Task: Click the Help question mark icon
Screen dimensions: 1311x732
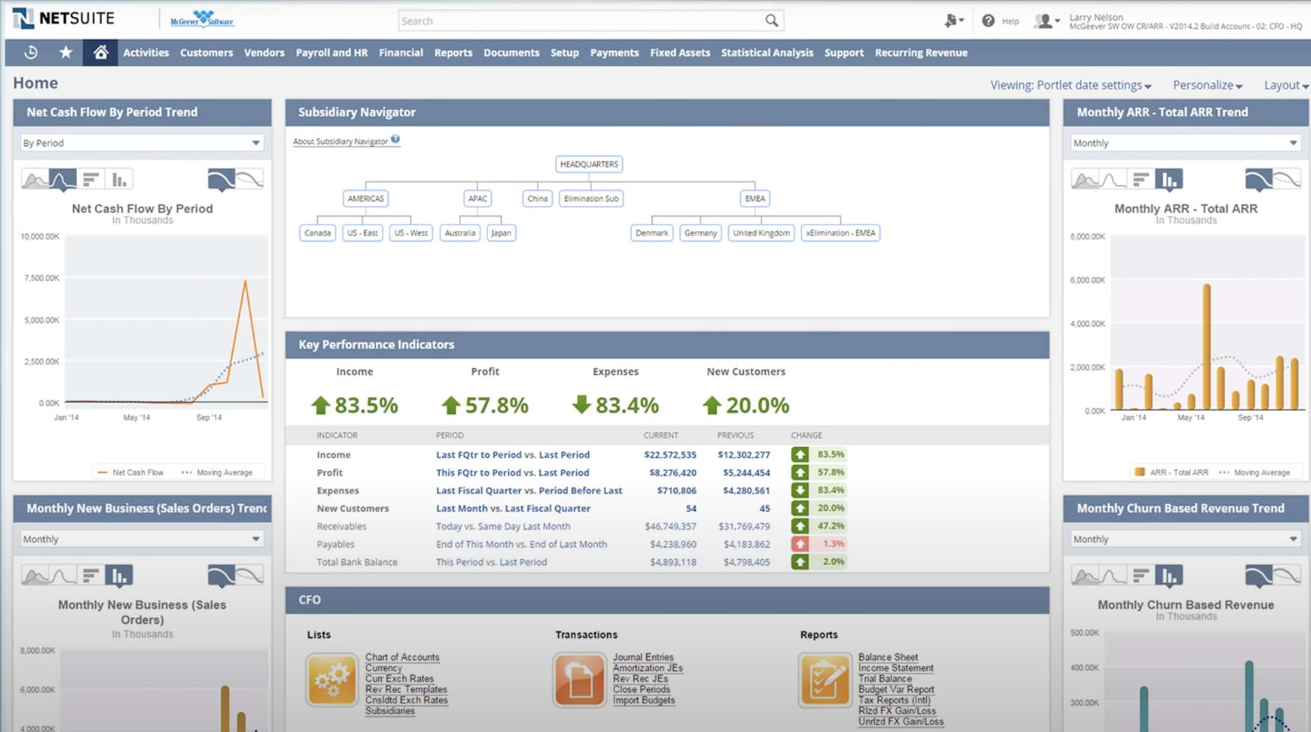Action: pos(989,20)
